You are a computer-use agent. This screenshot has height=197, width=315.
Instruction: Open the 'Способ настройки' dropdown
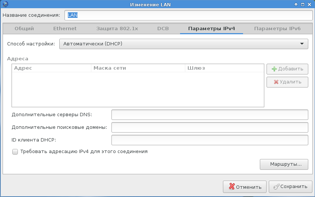(x=183, y=44)
